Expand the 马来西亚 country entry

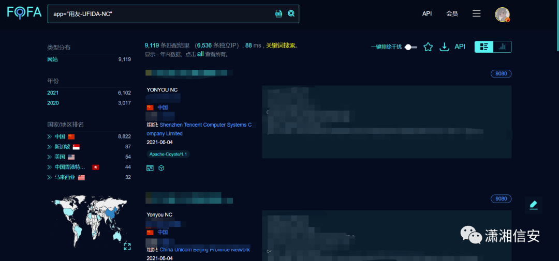tap(50, 177)
